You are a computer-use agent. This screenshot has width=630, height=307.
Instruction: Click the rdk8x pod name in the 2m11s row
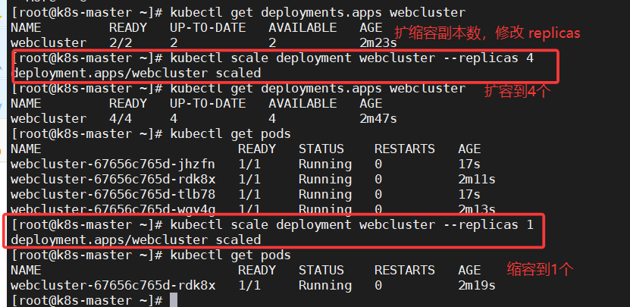(x=113, y=179)
